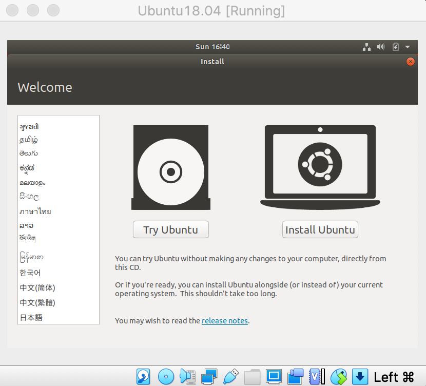Select བོད་ཡིག in the language list
The image size is (426, 386).
(59, 238)
